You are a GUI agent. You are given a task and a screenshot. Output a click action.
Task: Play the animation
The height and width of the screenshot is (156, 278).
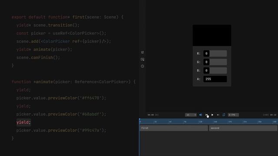click(212, 115)
